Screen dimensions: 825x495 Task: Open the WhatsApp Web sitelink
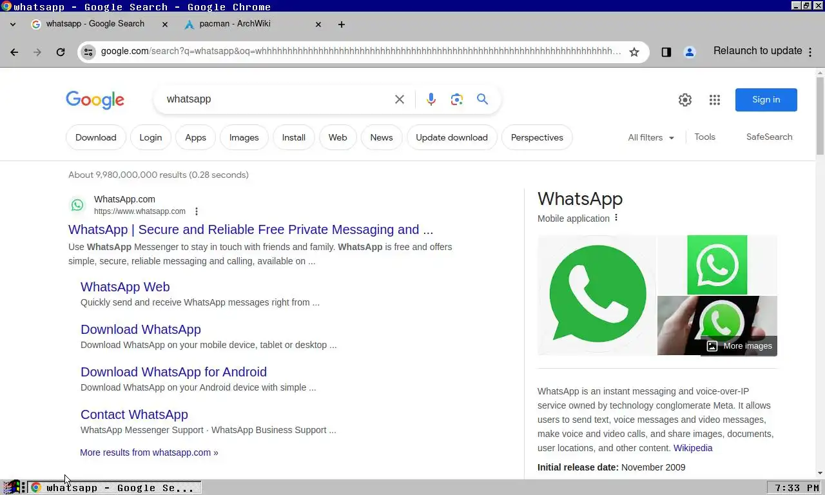[x=125, y=287]
